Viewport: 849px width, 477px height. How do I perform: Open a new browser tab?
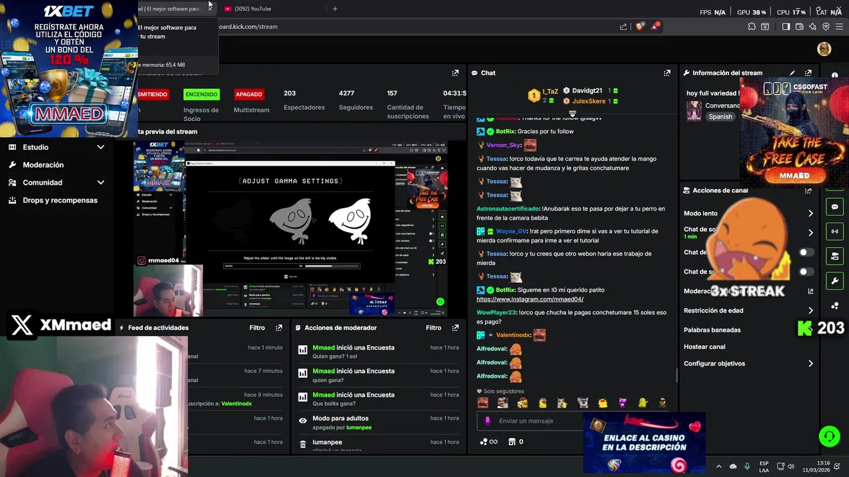tap(335, 9)
